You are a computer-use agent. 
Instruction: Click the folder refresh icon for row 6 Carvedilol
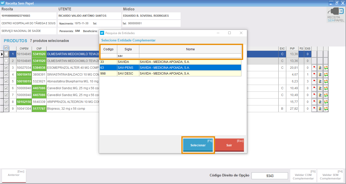point(320,88)
